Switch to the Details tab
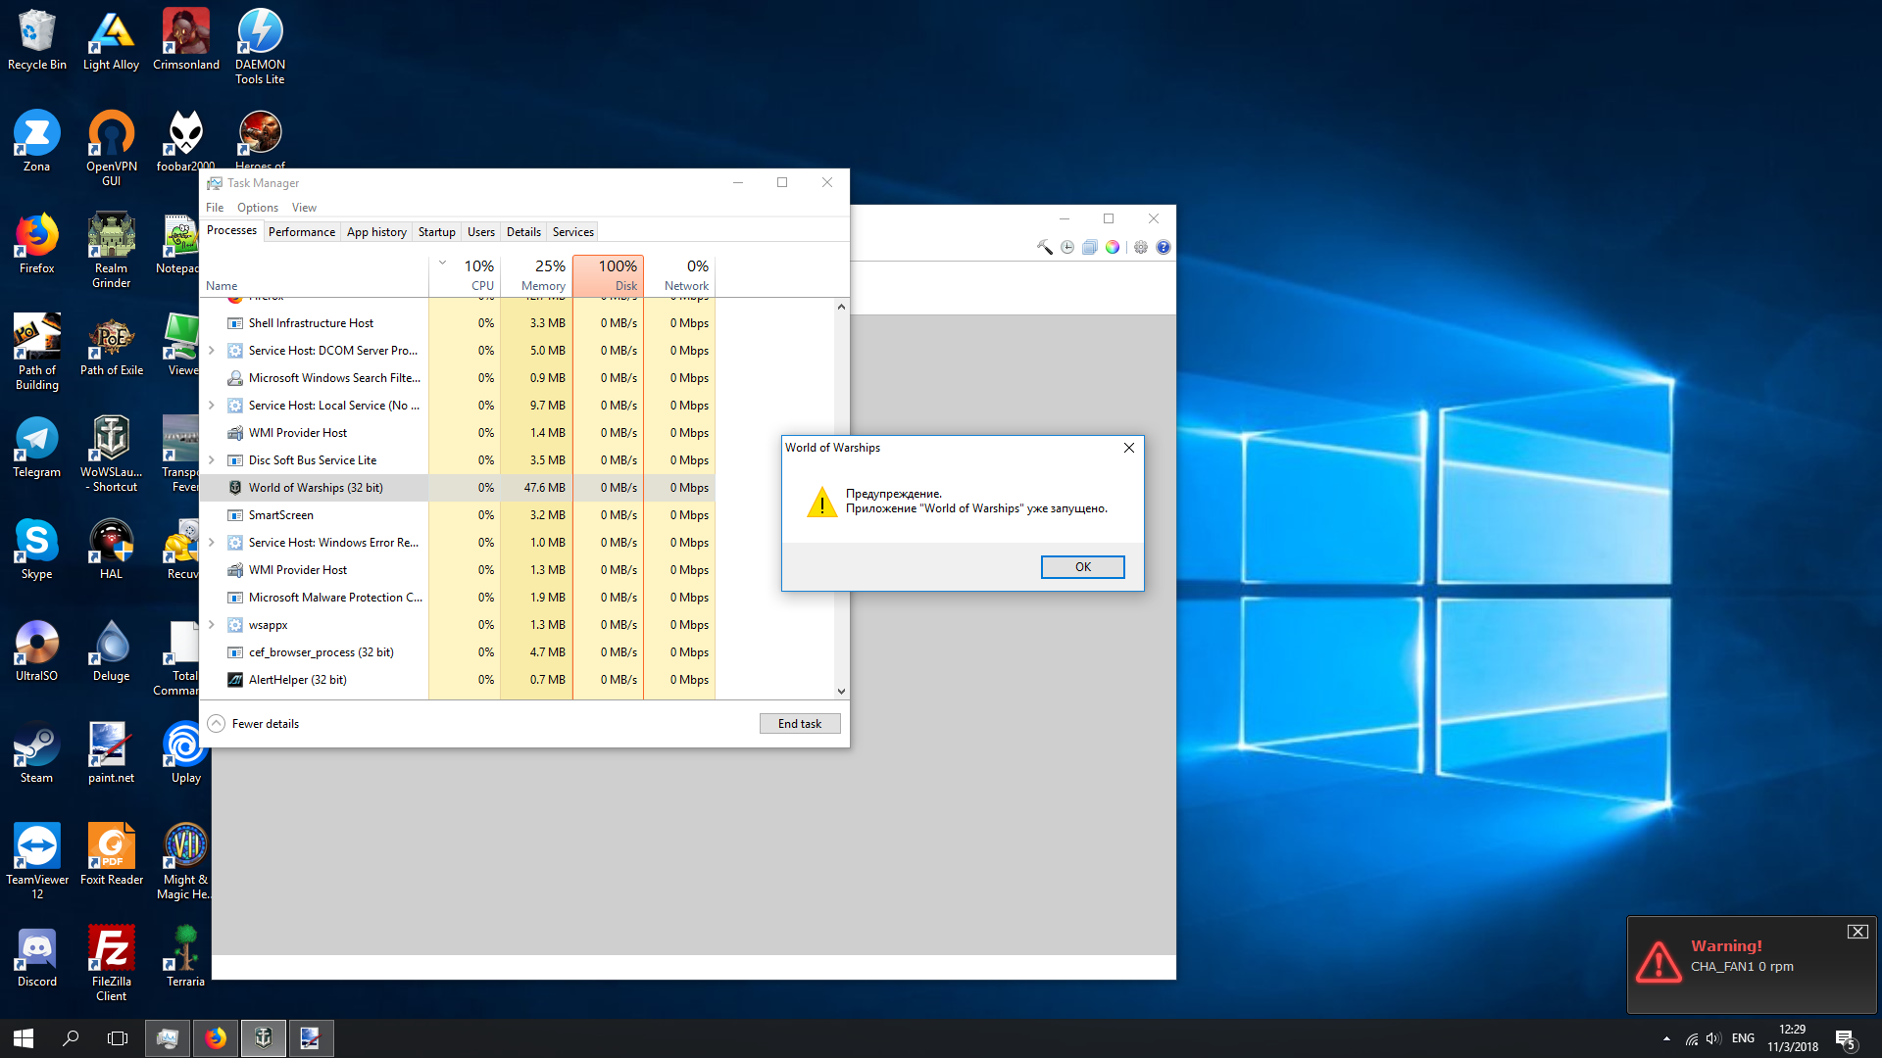 (523, 232)
